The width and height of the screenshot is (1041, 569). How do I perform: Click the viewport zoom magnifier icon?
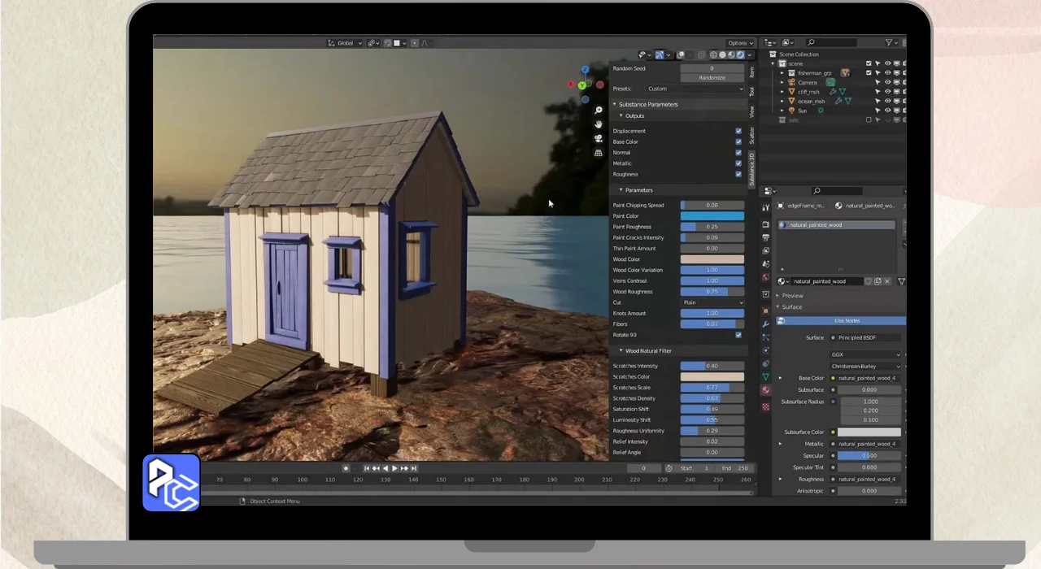pos(599,110)
